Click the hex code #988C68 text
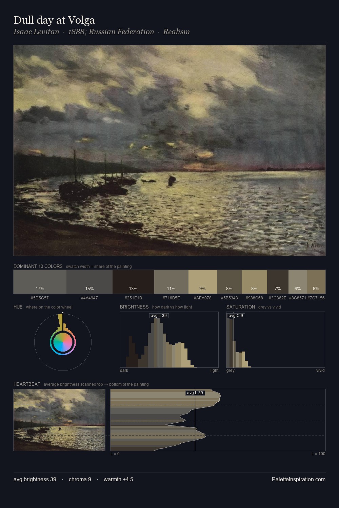The height and width of the screenshot is (508, 339). pyautogui.click(x=254, y=298)
